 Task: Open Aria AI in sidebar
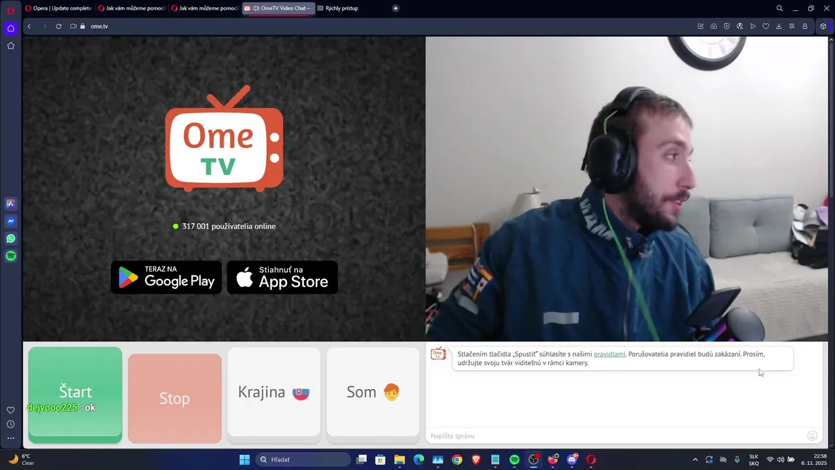(x=10, y=204)
